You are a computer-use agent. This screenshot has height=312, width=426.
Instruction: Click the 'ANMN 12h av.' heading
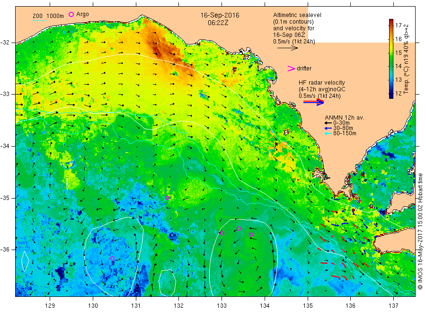pyautogui.click(x=345, y=118)
